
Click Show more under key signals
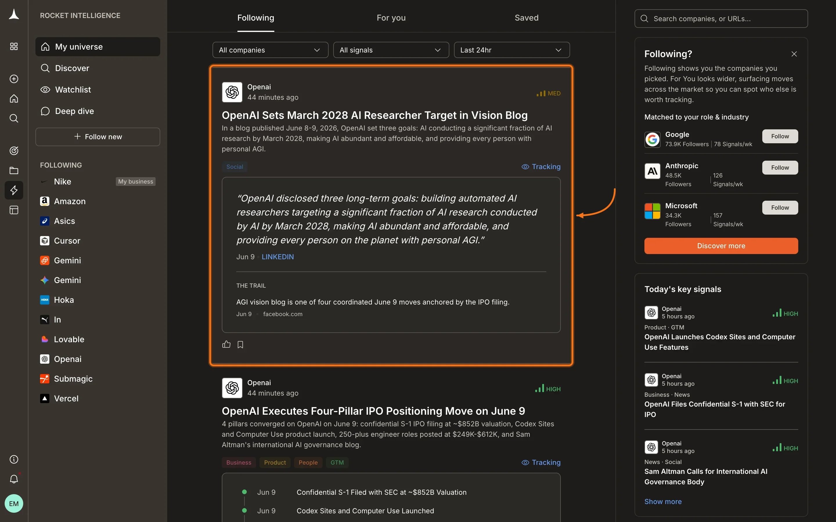663,501
